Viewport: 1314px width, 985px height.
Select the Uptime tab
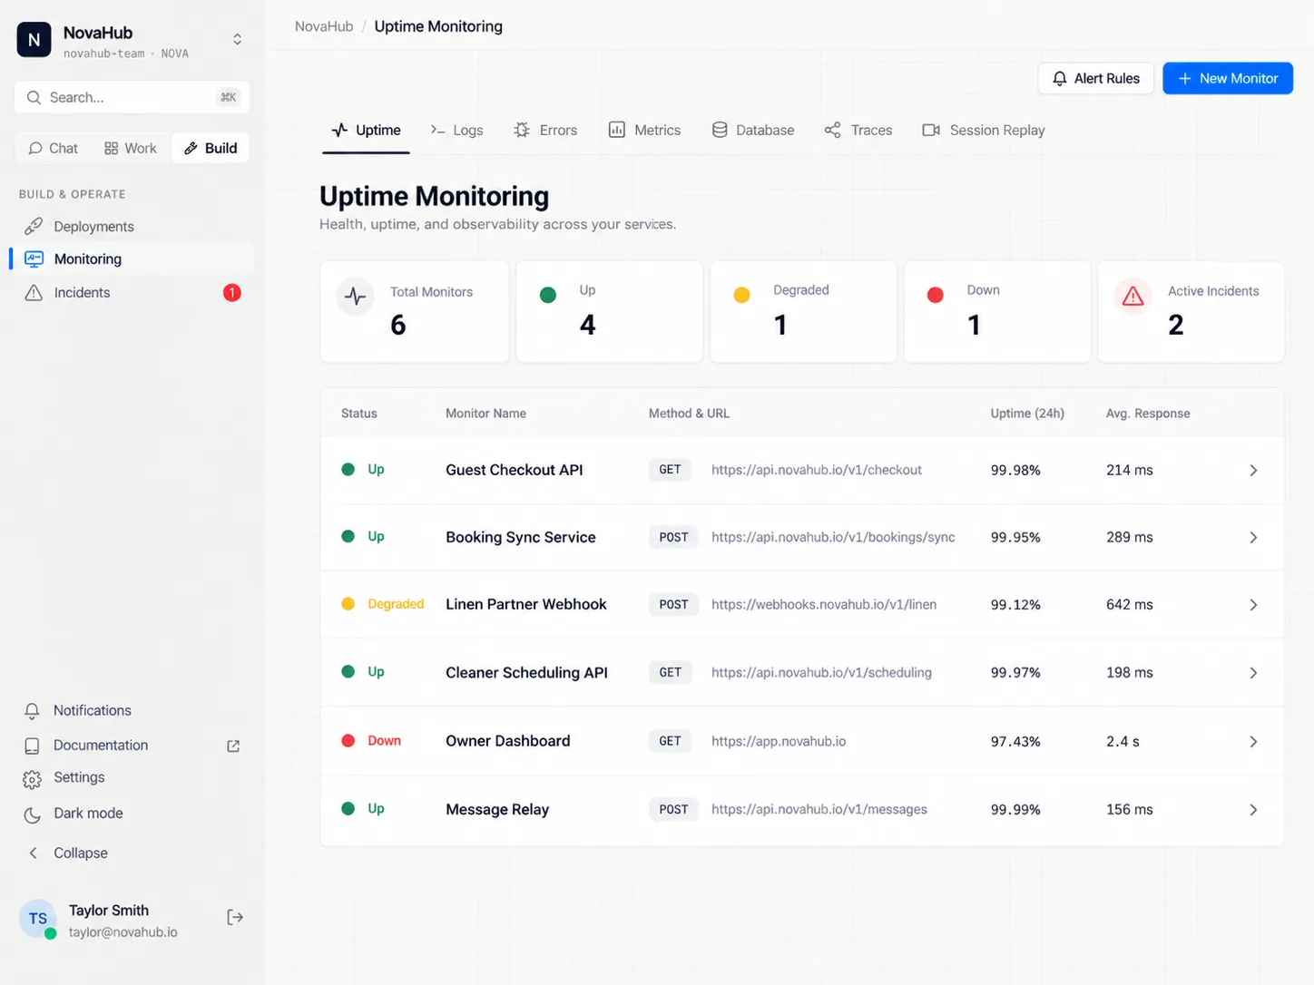point(366,130)
